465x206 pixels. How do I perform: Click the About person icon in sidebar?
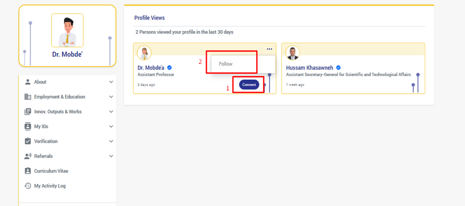point(28,82)
